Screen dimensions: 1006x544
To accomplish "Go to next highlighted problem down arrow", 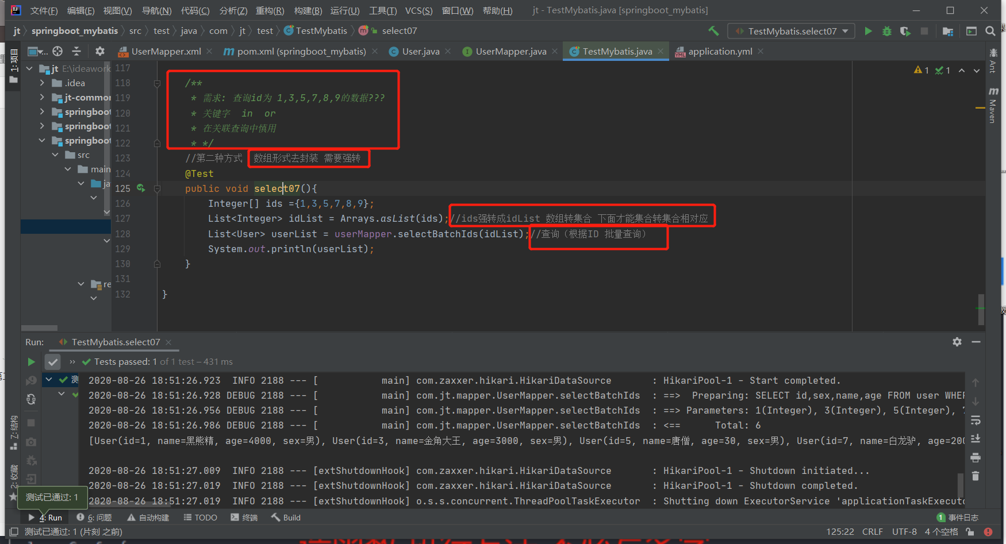I will 977,71.
